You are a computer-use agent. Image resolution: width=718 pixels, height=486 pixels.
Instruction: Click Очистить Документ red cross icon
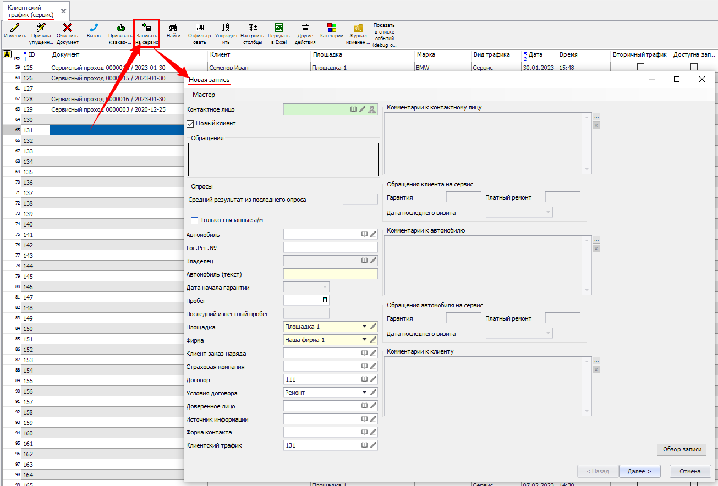67,28
